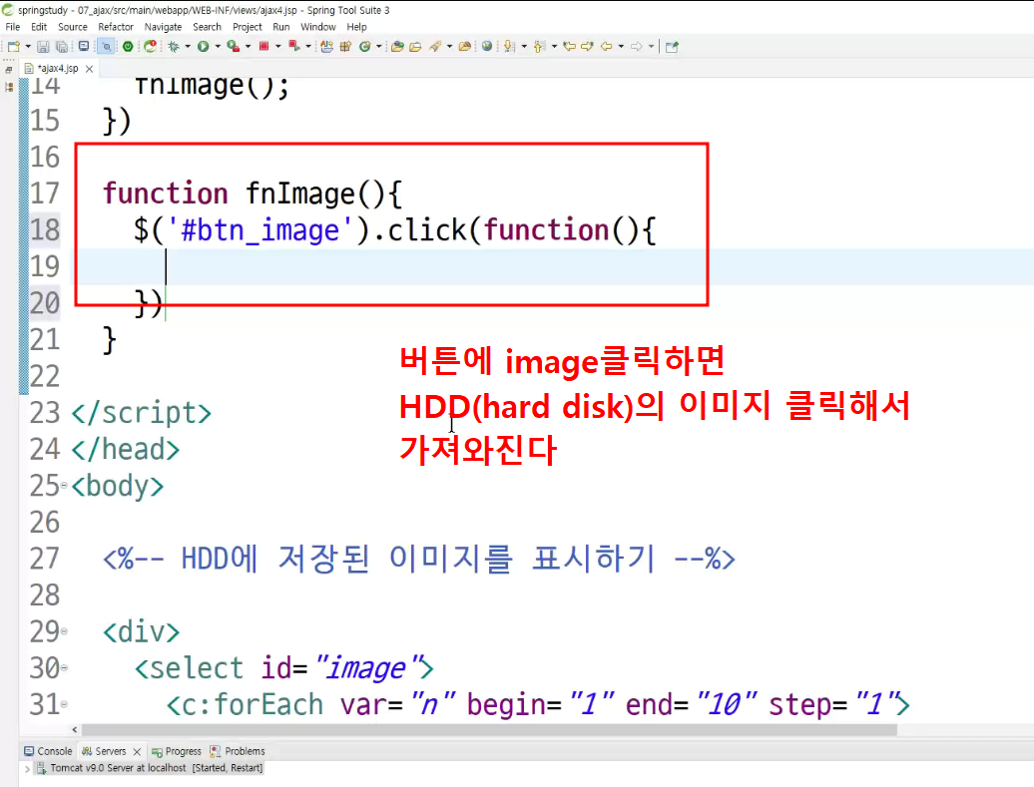This screenshot has height=787, width=1034.
Task: Open the Navigate menu
Action: (x=163, y=27)
